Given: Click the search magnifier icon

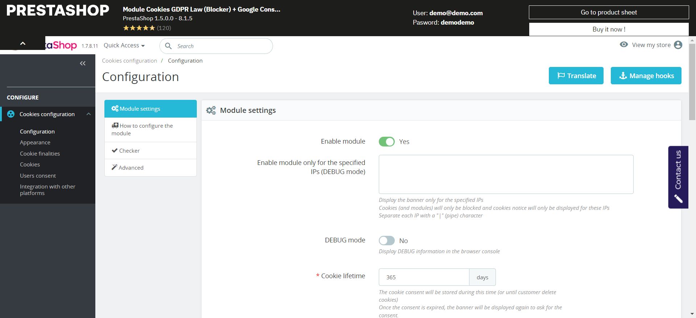Looking at the screenshot, I should (x=168, y=46).
